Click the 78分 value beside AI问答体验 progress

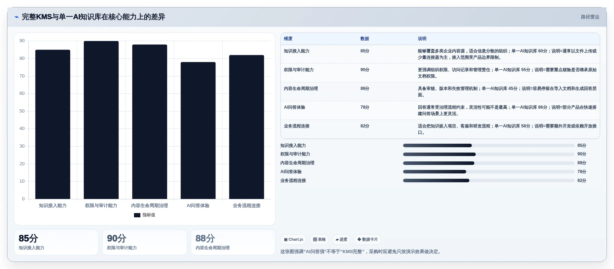pyautogui.click(x=582, y=172)
